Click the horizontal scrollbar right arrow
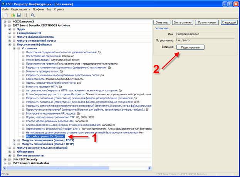This screenshot has width=240, height=177. tap(149, 168)
